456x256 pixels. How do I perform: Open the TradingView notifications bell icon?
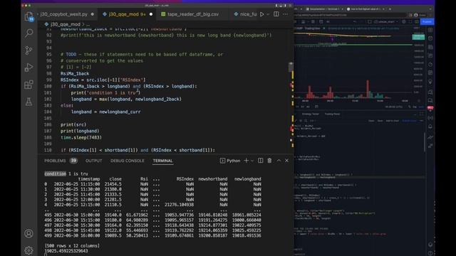pos(430,127)
